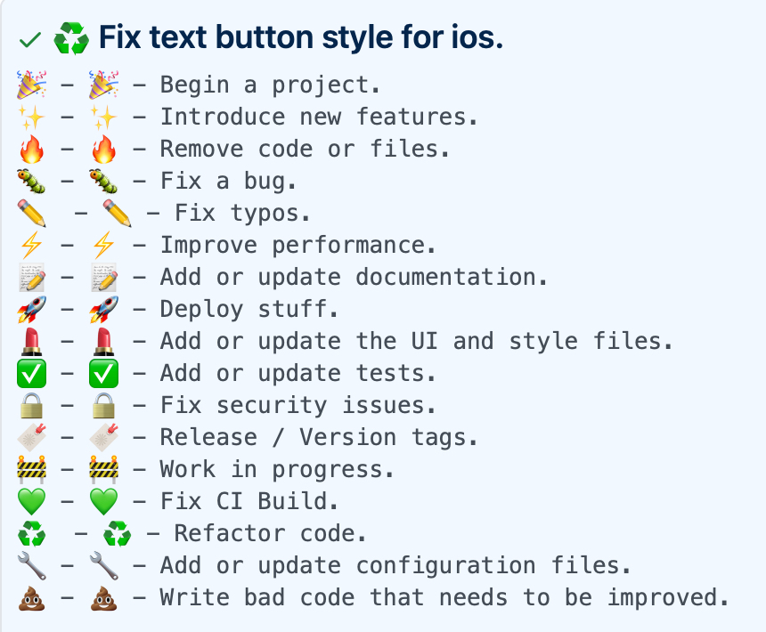766x632 pixels.
Task: Click the fire emoji beside 'Remove code or files'
Action: 103,149
